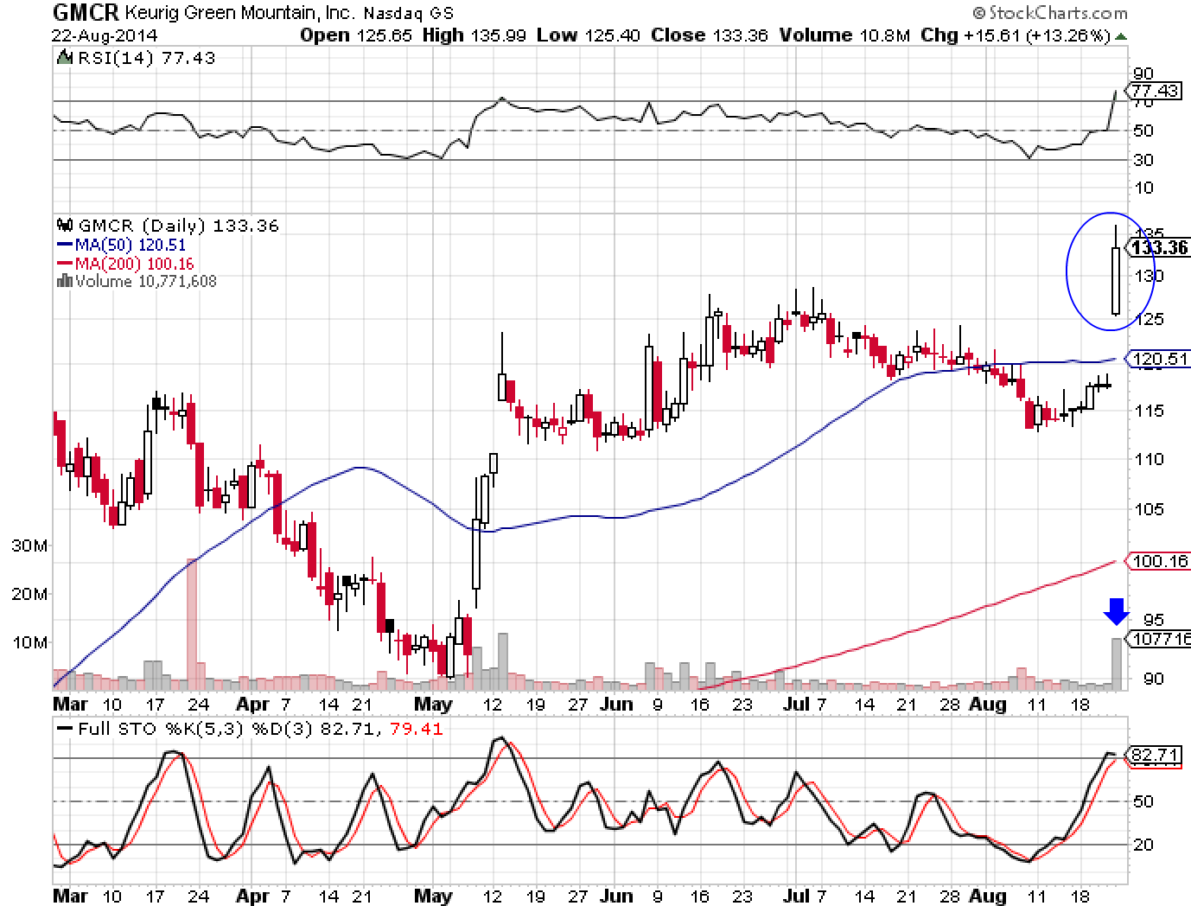Click the Close 133.36 value in the header
The width and height of the screenshot is (1191, 906).
coord(709,35)
